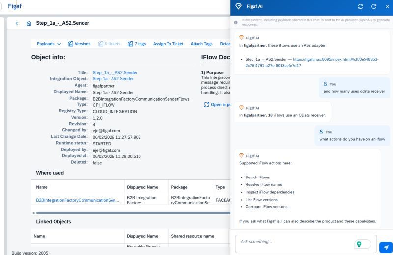Go back with the left chevron arrow
393x255 pixels.
point(17,23)
